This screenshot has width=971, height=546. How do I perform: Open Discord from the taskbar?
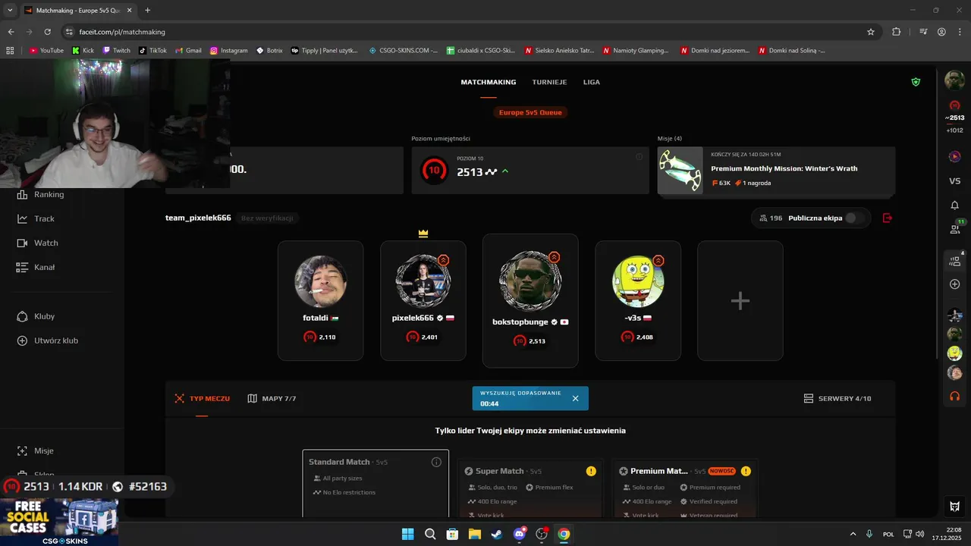[x=520, y=534]
